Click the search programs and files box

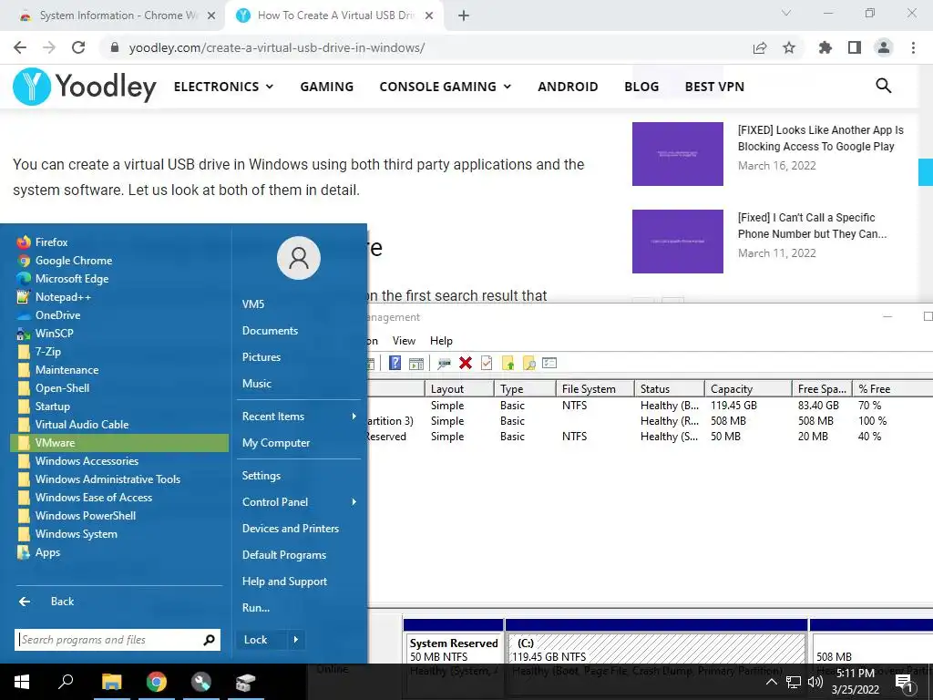click(x=117, y=640)
